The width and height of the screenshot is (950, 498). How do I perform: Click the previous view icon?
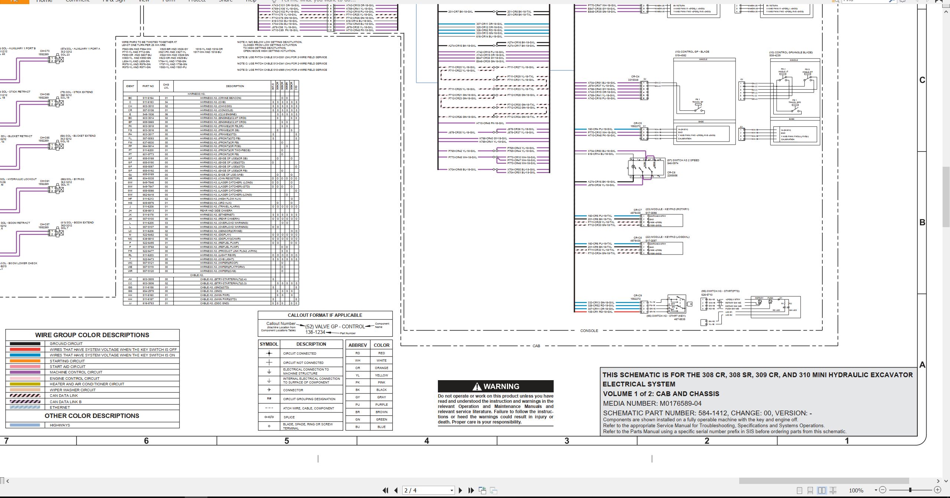tap(482, 490)
